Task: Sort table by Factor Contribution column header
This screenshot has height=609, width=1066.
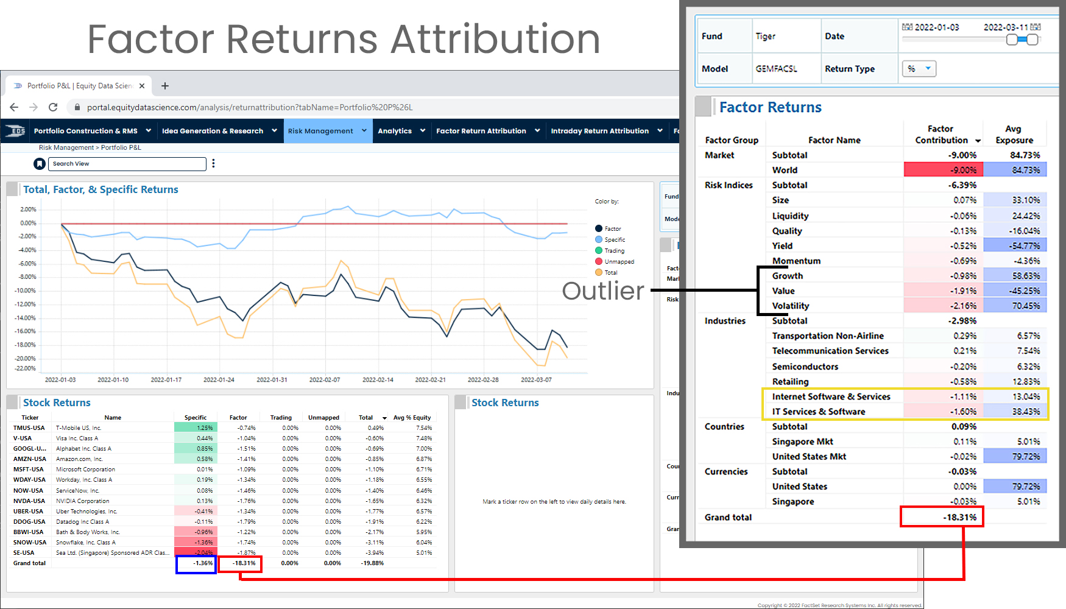Action: click(x=942, y=135)
